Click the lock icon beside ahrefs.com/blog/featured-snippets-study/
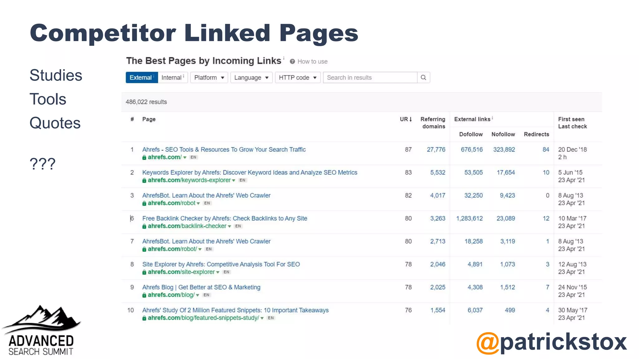This screenshot has width=639, height=359. click(x=144, y=318)
